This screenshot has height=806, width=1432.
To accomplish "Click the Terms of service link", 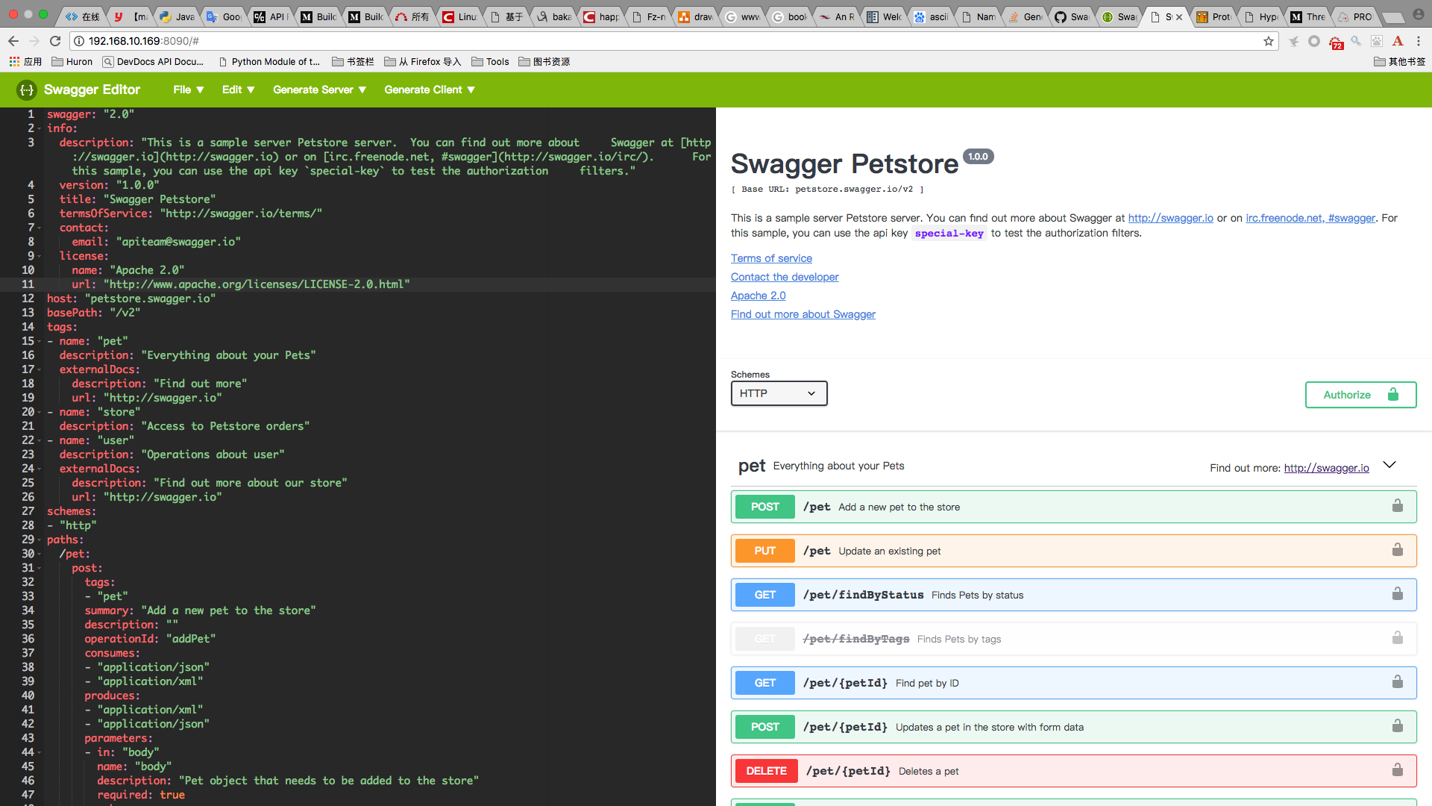I will coord(772,257).
